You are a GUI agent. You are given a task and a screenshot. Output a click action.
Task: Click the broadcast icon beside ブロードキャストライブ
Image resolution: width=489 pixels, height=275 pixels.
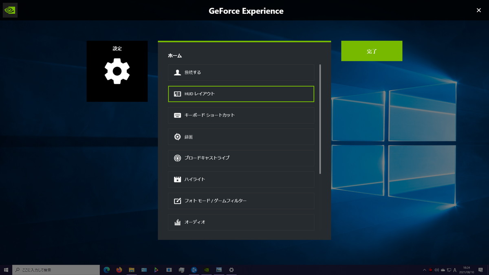(x=177, y=158)
